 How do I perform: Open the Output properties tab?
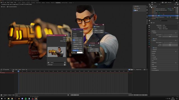[x=149, y=27]
